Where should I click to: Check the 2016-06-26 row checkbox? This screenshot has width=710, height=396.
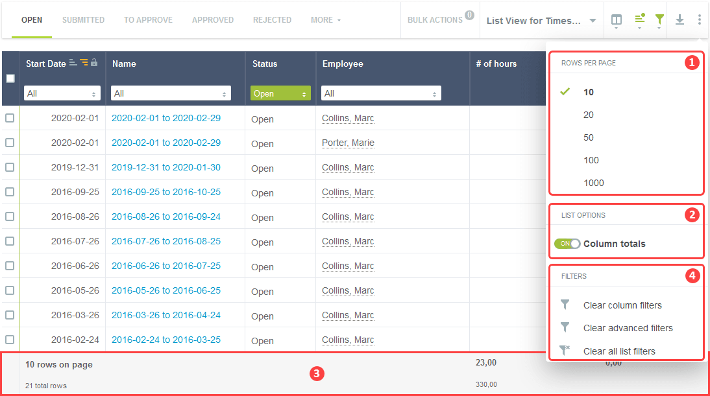point(10,266)
